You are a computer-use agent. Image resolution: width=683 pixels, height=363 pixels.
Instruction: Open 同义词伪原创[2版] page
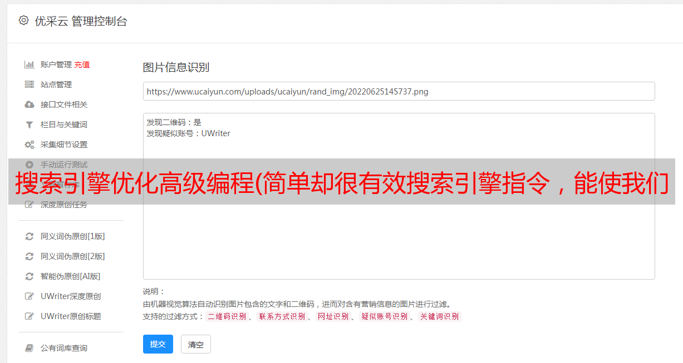73,256
